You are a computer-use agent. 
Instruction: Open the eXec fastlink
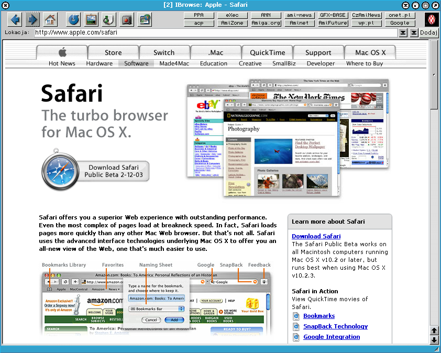233,15
